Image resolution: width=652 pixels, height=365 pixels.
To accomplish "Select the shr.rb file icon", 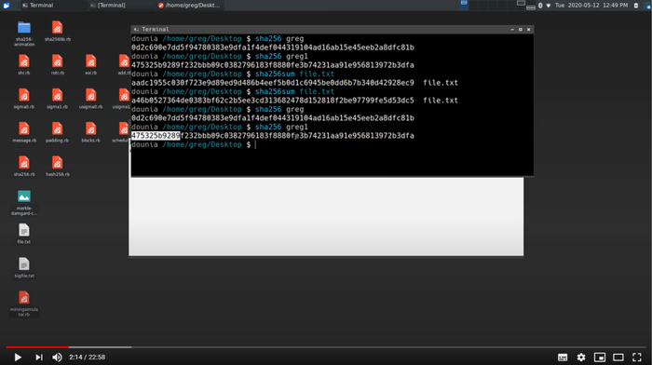I will (24, 61).
